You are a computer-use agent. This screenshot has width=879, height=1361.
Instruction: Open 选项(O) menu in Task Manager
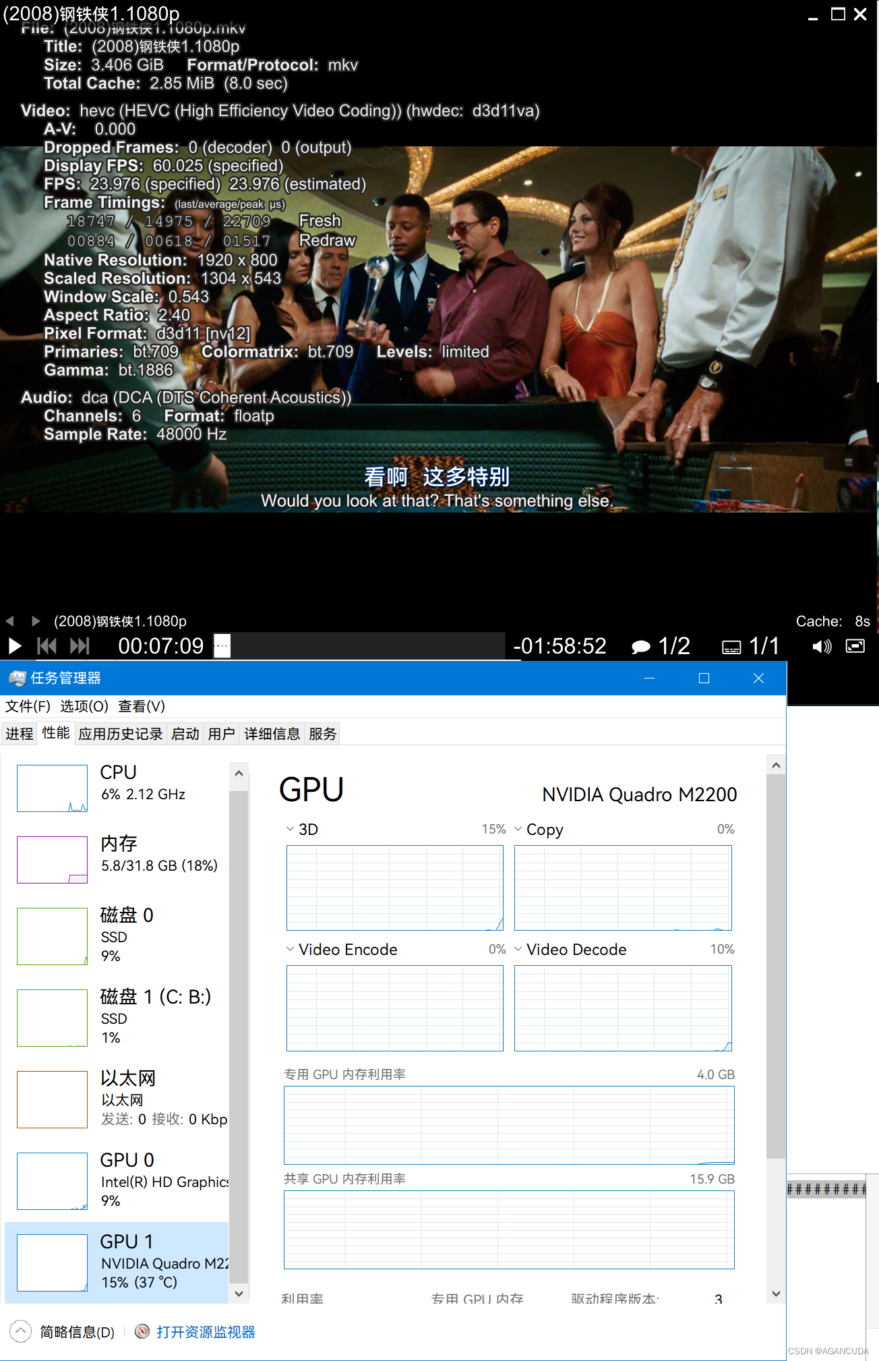click(x=84, y=706)
